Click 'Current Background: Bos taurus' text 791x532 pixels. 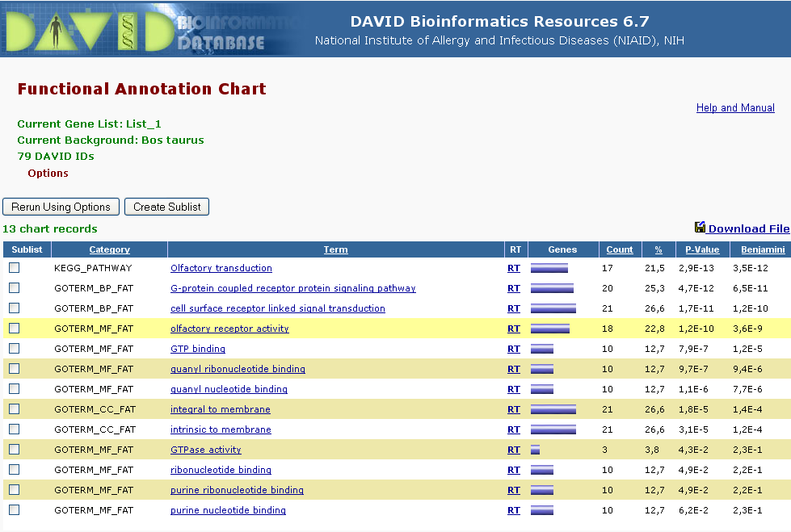pyautogui.click(x=111, y=140)
